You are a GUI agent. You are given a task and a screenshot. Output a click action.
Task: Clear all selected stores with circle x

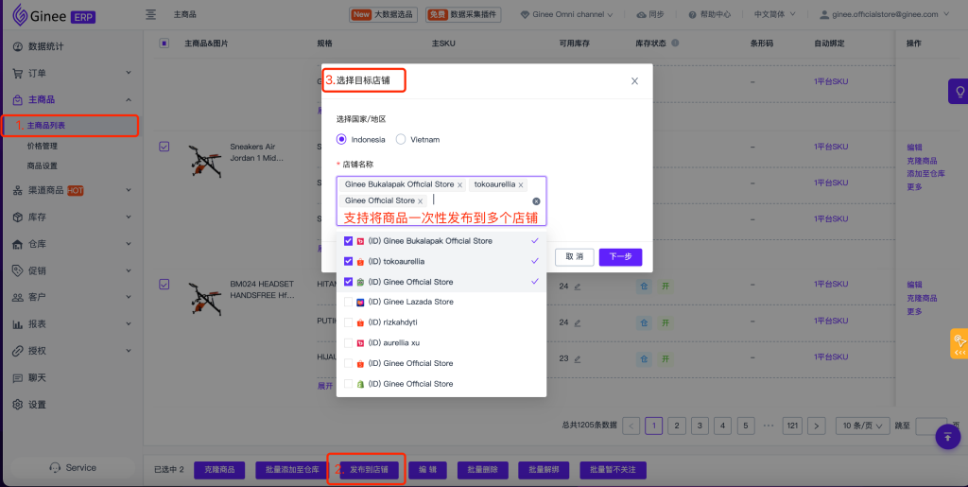click(x=537, y=201)
